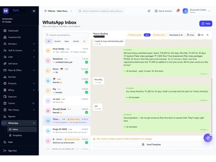This screenshot has width=216, height=162.
Task: Click the M app logo
Action: [6, 11]
